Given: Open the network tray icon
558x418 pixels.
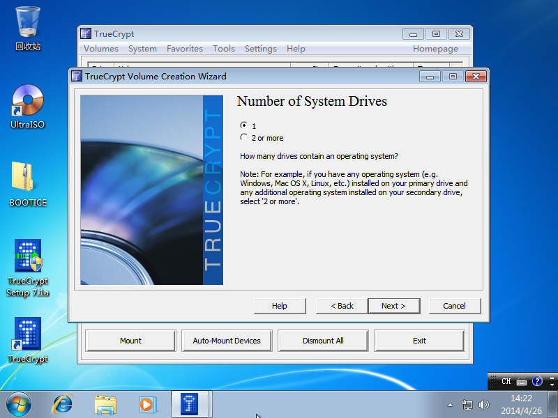Looking at the screenshot, I should click(x=467, y=405).
